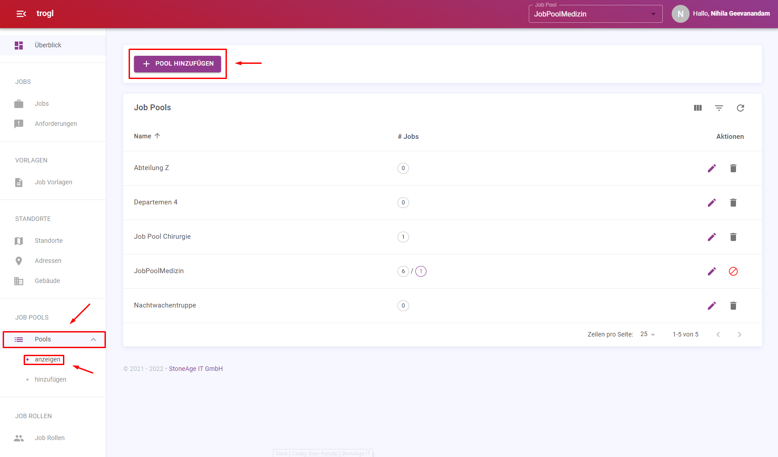Image resolution: width=778 pixels, height=457 pixels.
Task: Go to Job Vorlagen in sidebar
Action: (x=53, y=182)
